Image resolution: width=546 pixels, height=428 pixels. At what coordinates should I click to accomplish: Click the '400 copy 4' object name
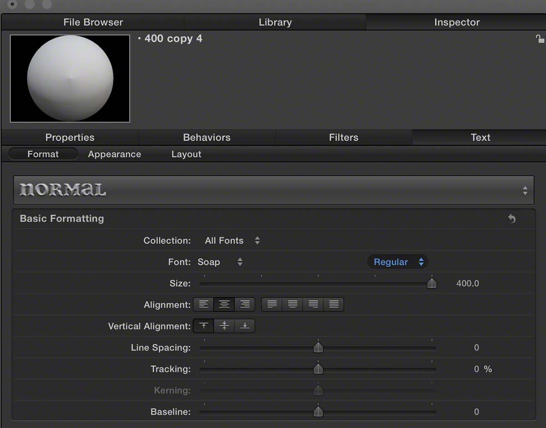tap(173, 39)
